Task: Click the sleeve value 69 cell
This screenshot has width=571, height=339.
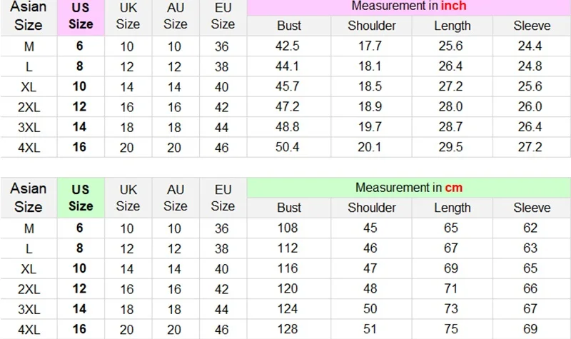Action: pos(532,329)
